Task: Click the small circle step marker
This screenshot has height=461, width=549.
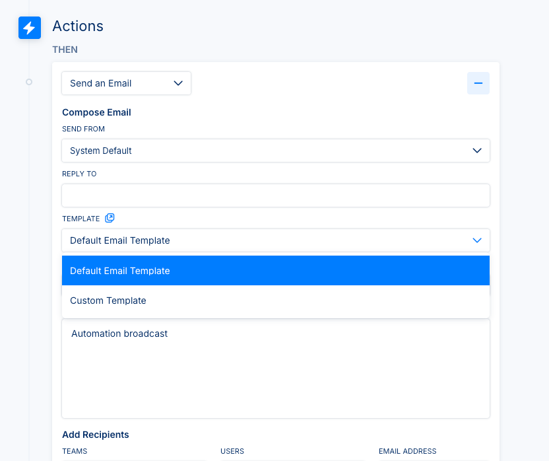Action: pos(29,82)
